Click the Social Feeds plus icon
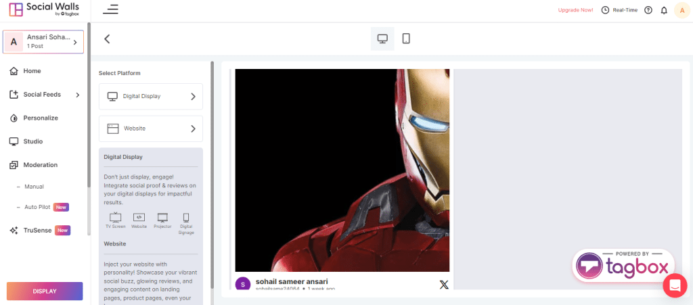Screen dimensions: 693x305 14,95
